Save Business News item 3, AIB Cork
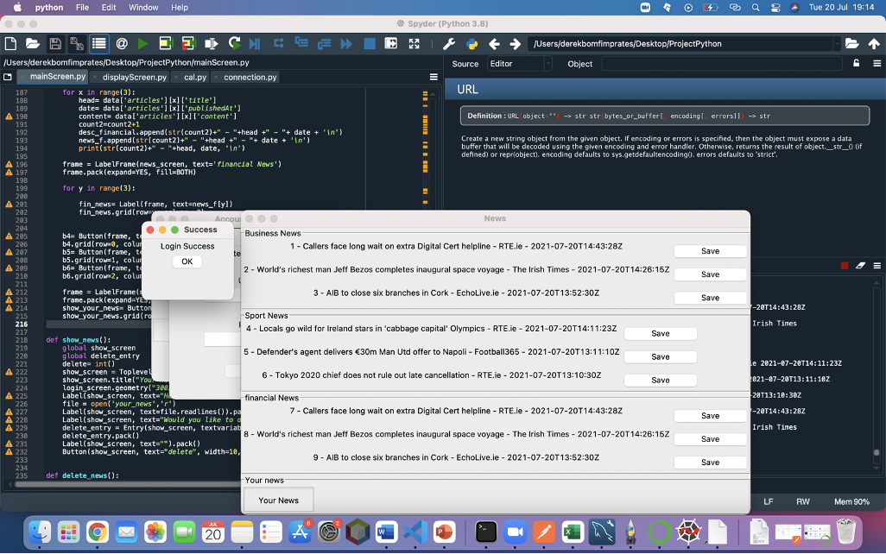 coord(711,298)
